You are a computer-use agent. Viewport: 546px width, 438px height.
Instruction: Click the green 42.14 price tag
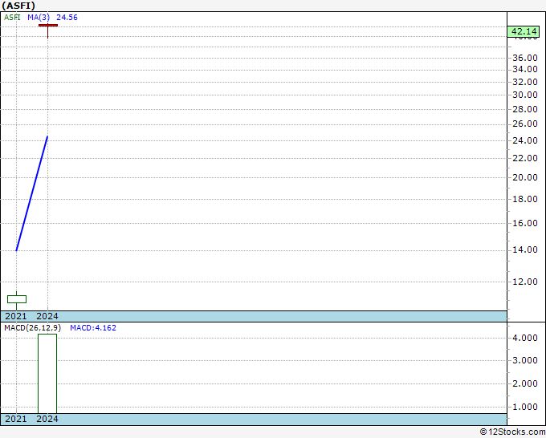(524, 31)
